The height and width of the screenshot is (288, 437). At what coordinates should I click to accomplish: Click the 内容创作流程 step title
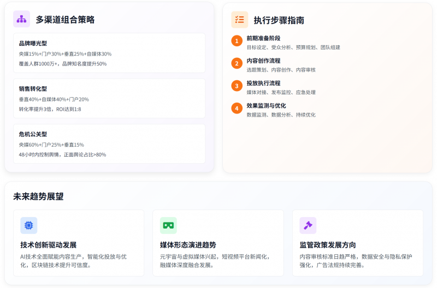pyautogui.click(x=263, y=61)
